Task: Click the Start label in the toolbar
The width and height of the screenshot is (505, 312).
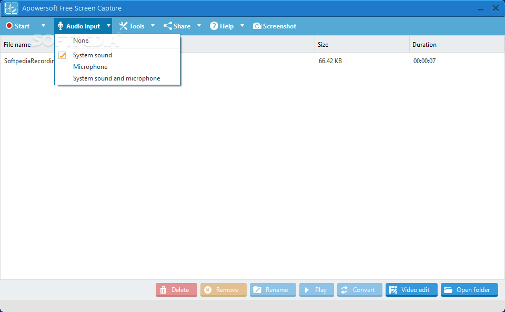Action: [22, 26]
